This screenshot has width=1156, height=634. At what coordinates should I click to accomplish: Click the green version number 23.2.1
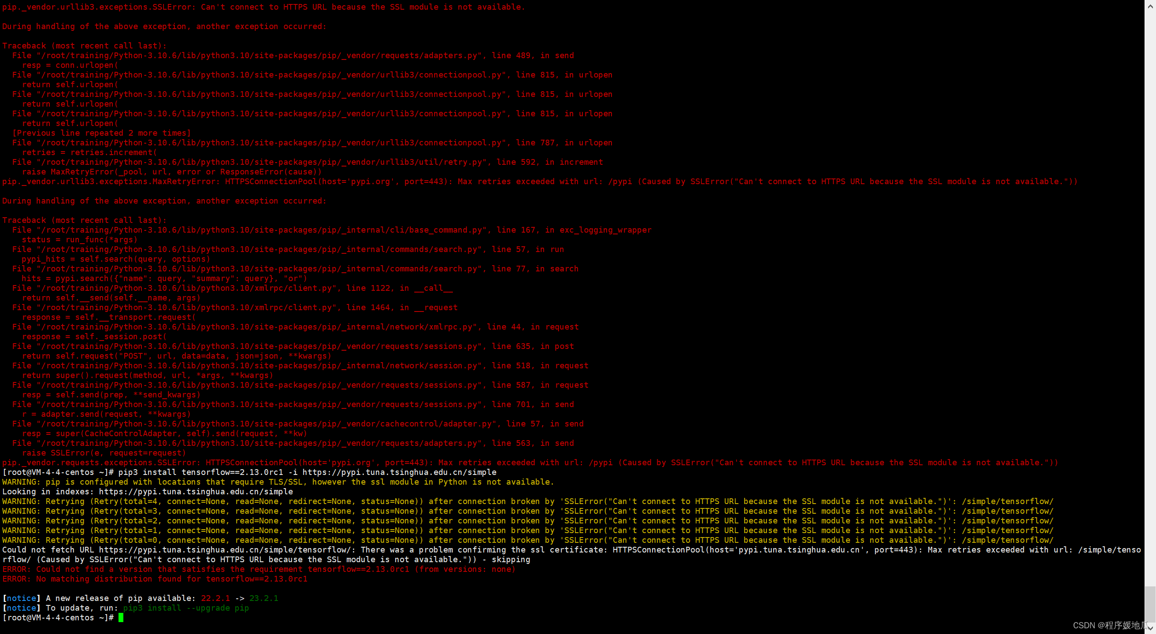click(263, 598)
